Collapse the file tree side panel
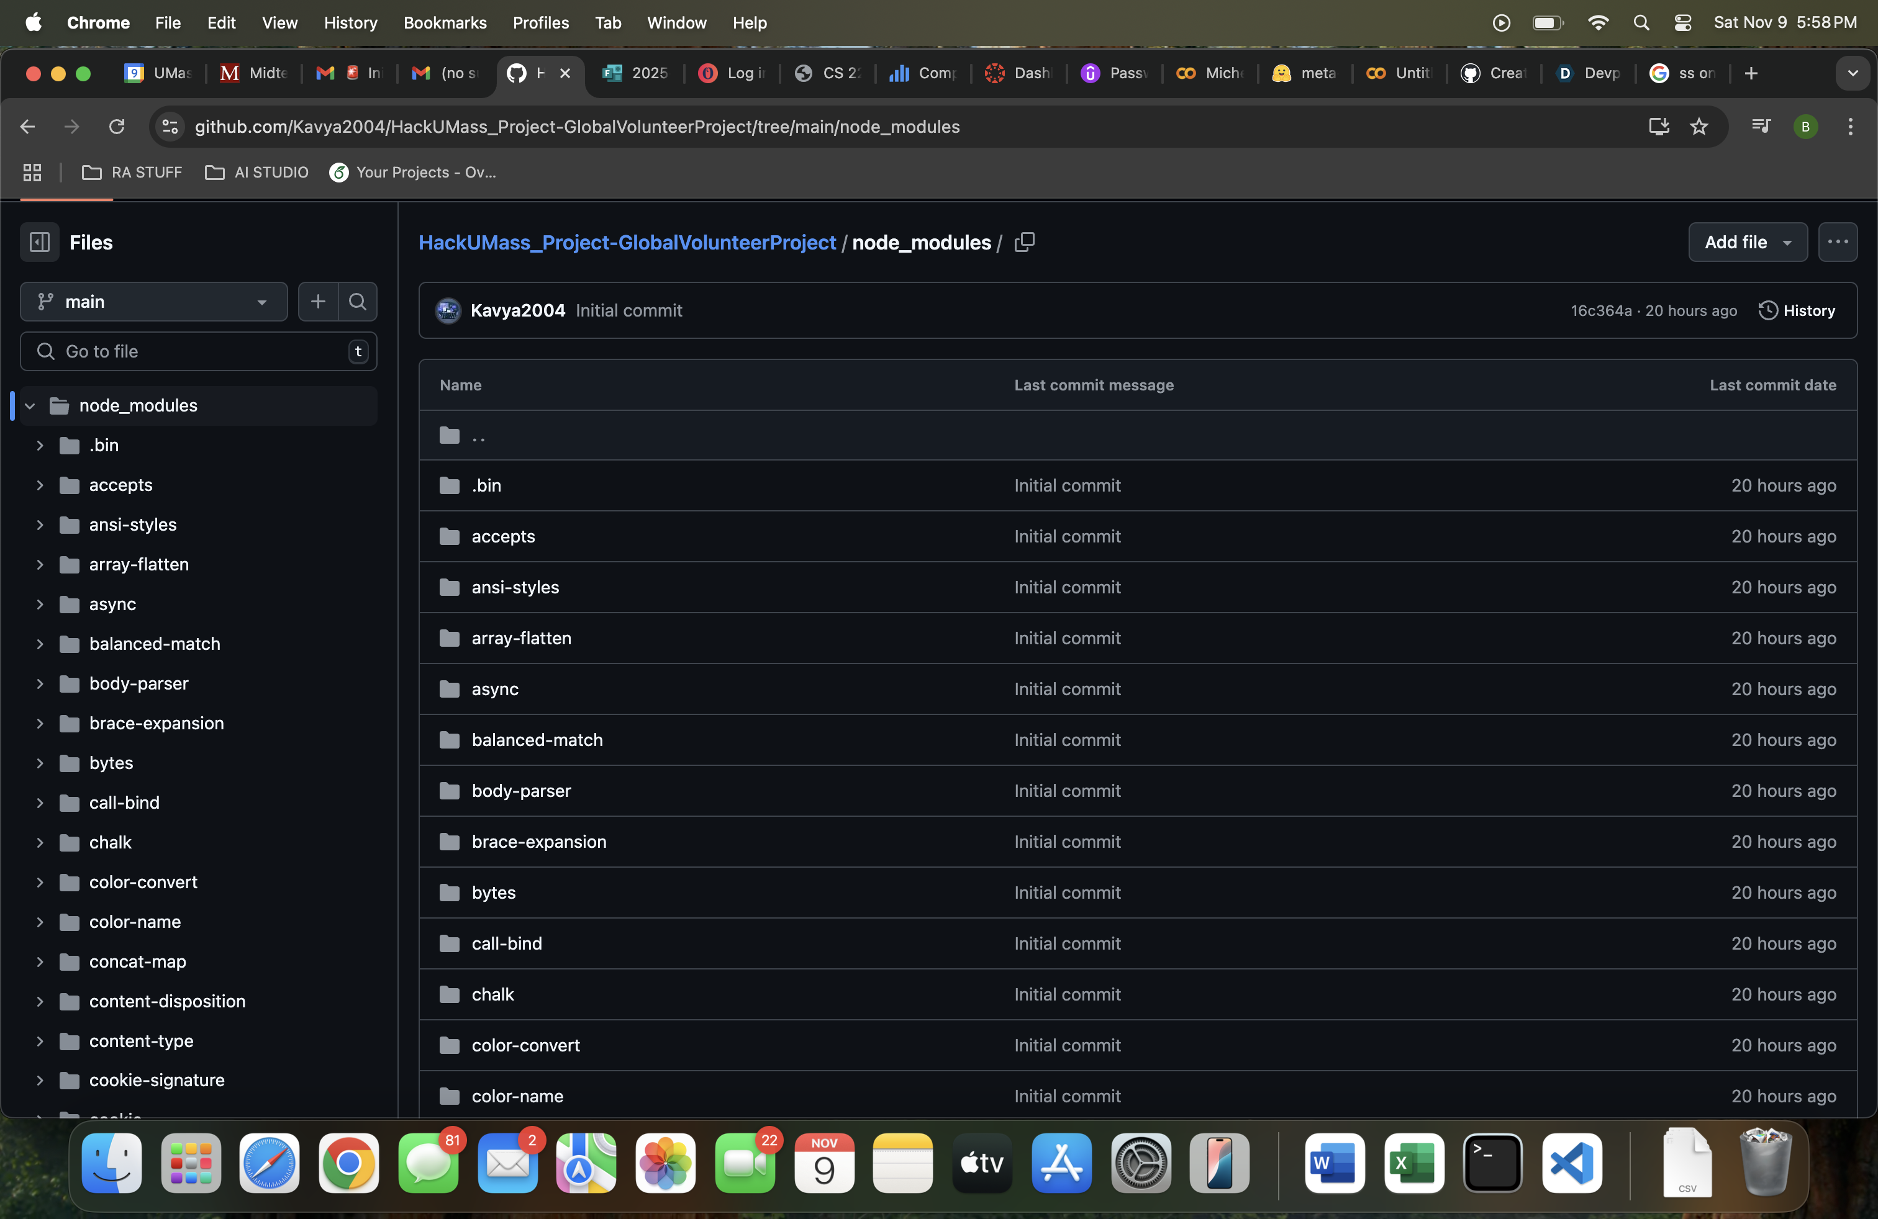 coord(40,242)
